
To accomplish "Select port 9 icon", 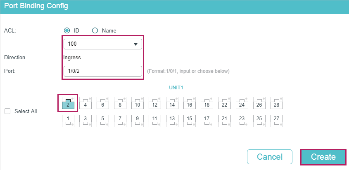I will pos(137,120).
